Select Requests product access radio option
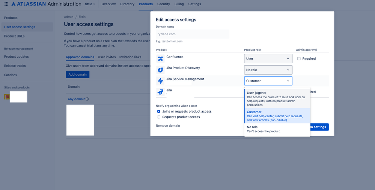 [x=158, y=117]
